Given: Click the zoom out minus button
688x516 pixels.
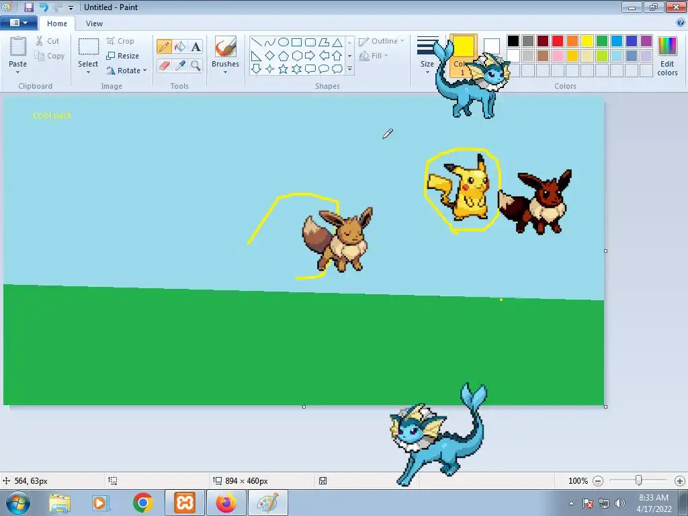Looking at the screenshot, I should pyautogui.click(x=597, y=481).
